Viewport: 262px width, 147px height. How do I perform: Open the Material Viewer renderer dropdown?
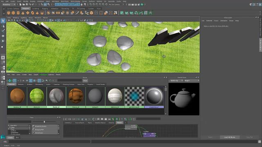(x=176, y=81)
